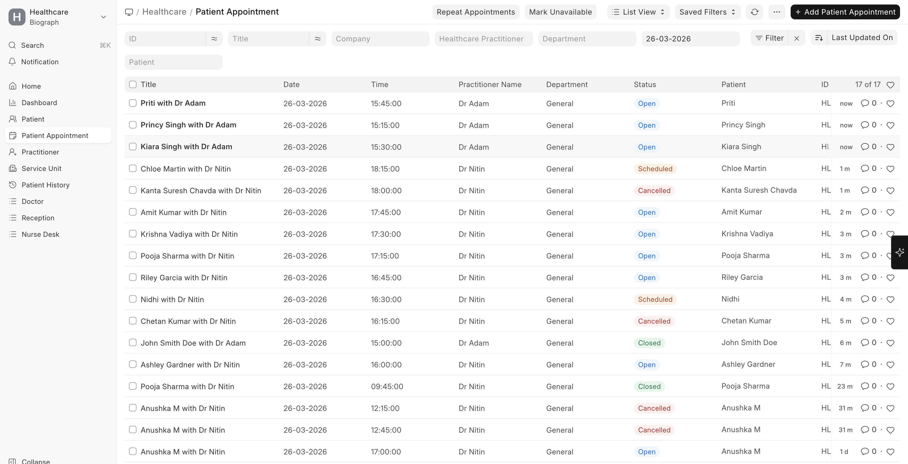Navigate to Healthcare via the breadcrumb
This screenshot has width=908, height=464.
click(x=164, y=12)
